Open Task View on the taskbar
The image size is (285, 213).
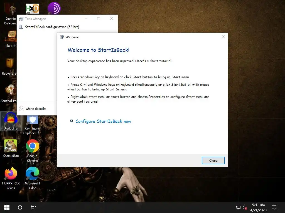click(x=33, y=207)
